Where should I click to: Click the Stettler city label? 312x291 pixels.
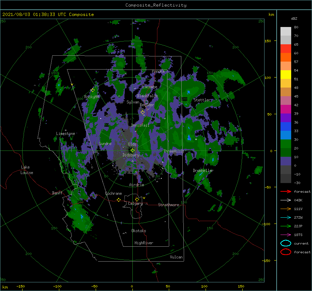tap(202, 100)
